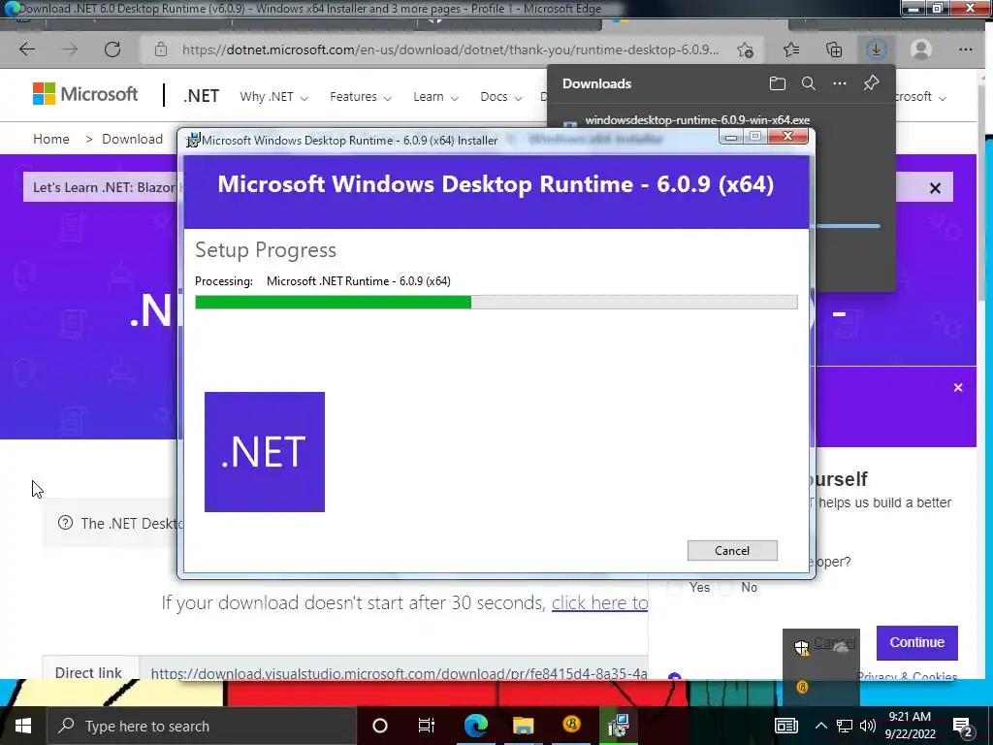The height and width of the screenshot is (745, 993).
Task: Toggle the Downloads toolbar icon
Action: (x=876, y=49)
